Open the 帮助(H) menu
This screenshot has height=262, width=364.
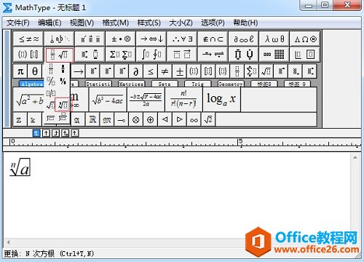click(x=245, y=23)
